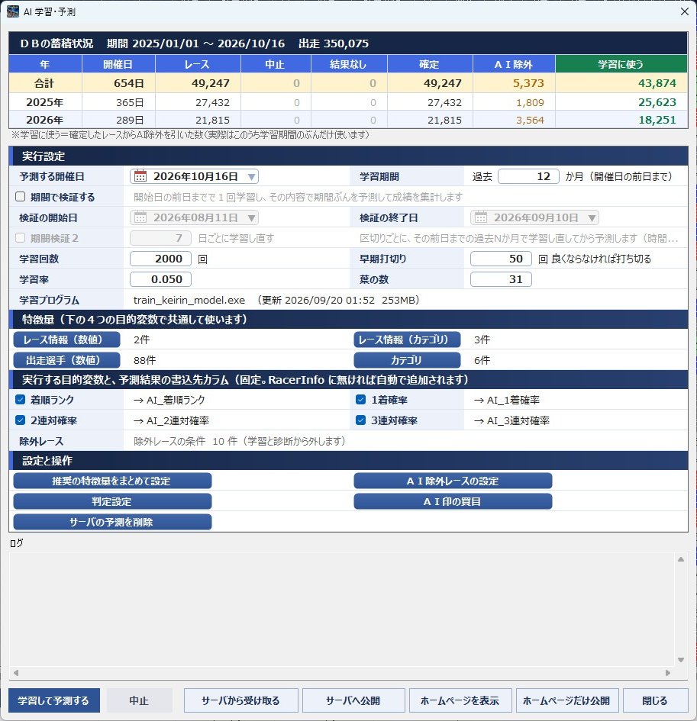This screenshot has height=721, width=697.
Task: Open ＡＩ除外レースの設定
Action: pyautogui.click(x=453, y=481)
